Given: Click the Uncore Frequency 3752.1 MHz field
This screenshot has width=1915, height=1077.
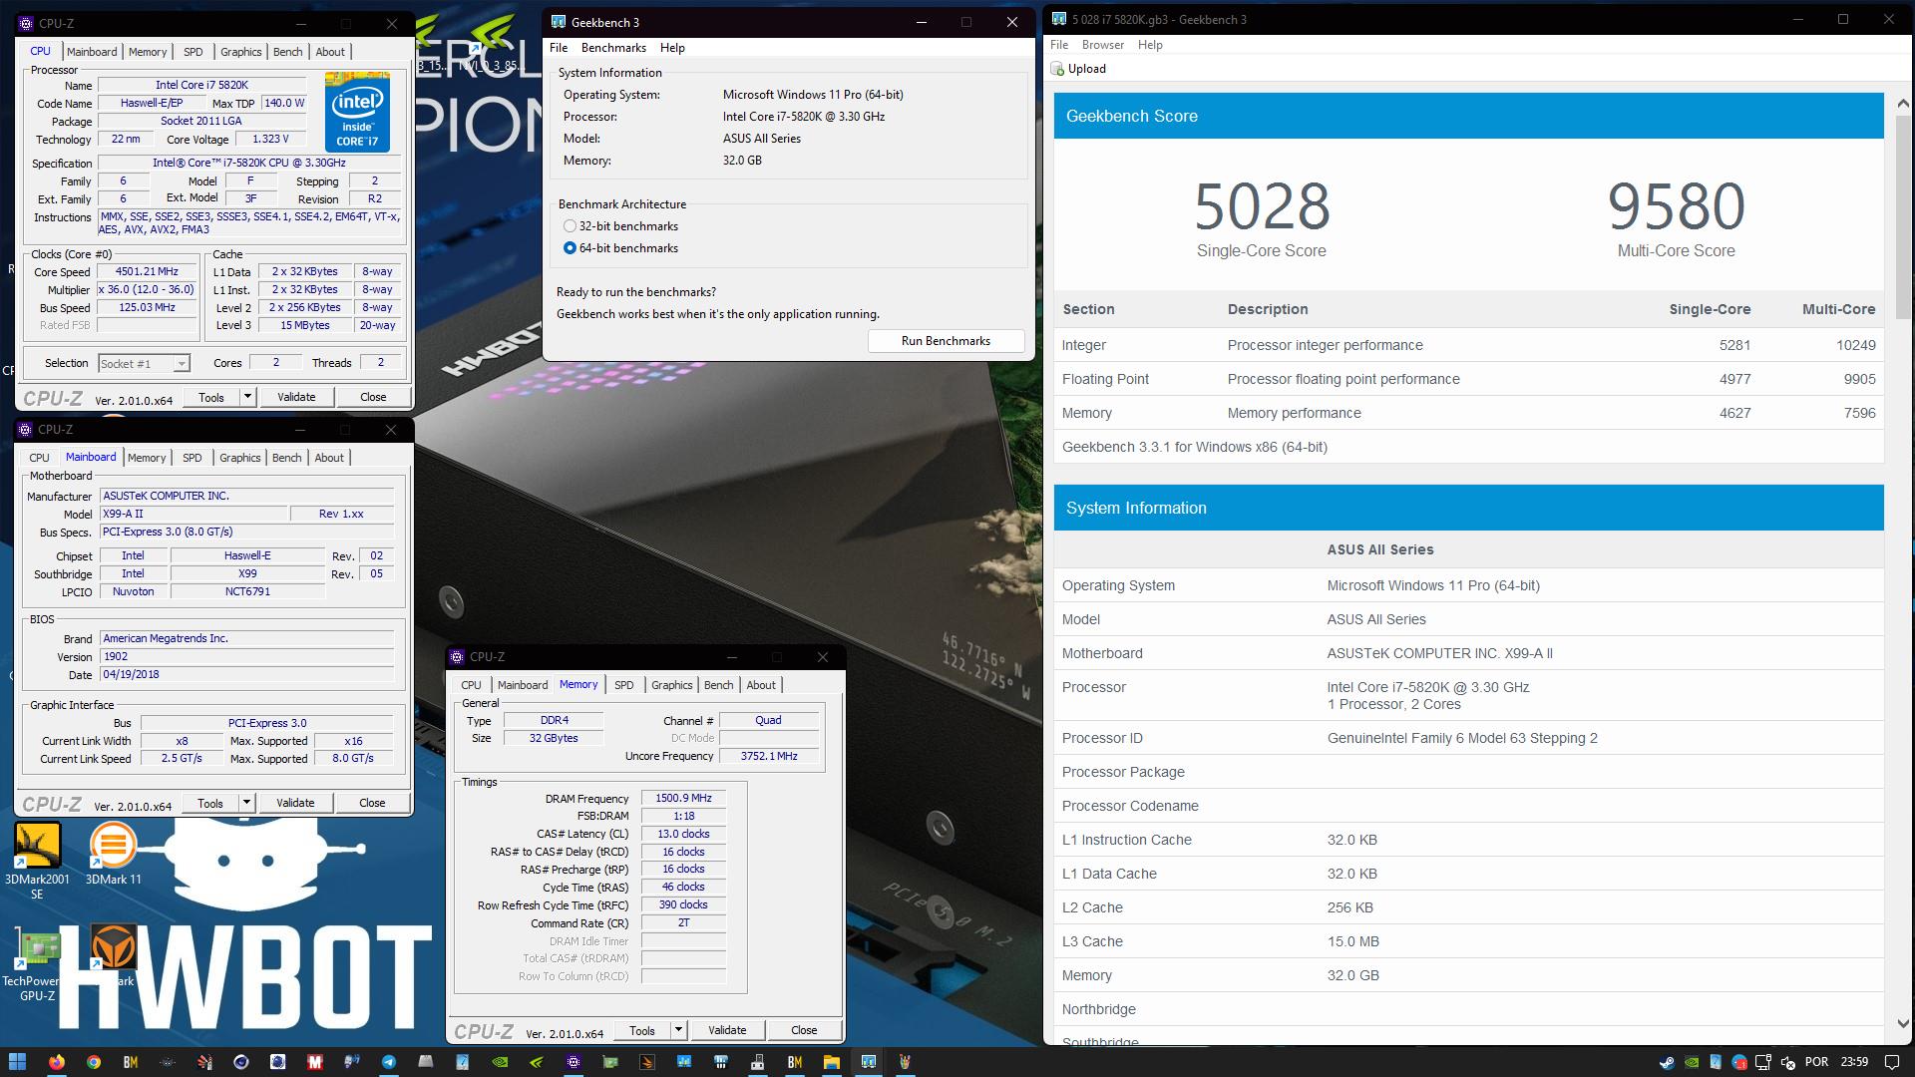Looking at the screenshot, I should (768, 756).
